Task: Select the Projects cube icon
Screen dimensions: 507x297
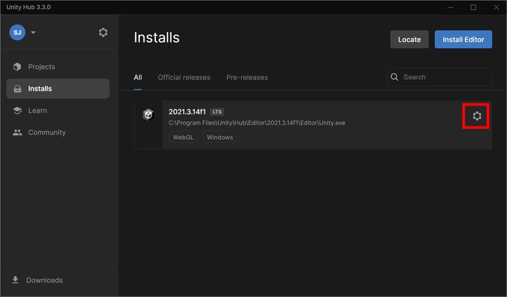Action: (x=17, y=67)
